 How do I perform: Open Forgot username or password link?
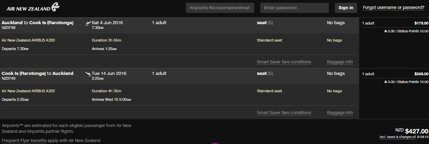coord(394,7)
